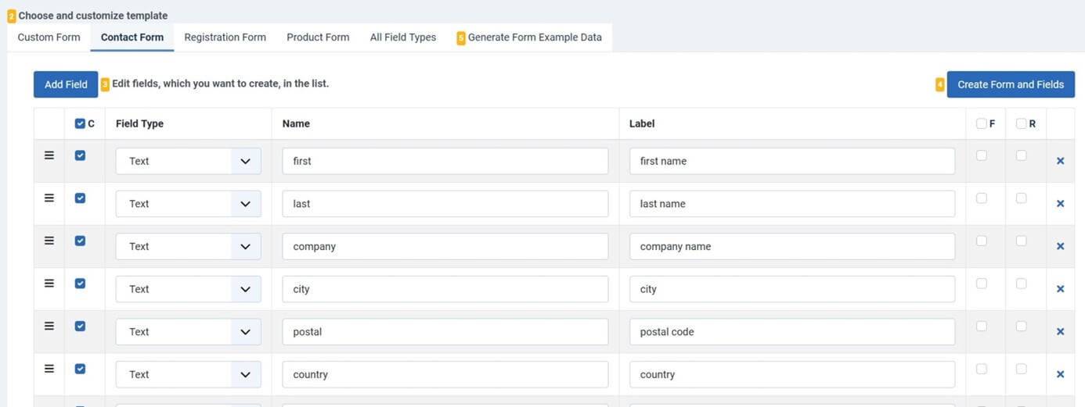1085x407 pixels.
Task: Click the Label column header
Action: click(642, 123)
